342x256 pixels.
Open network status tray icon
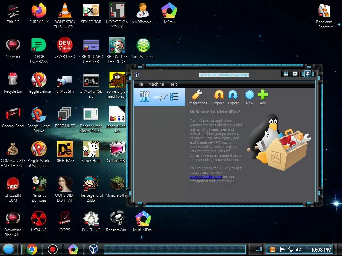290,250
